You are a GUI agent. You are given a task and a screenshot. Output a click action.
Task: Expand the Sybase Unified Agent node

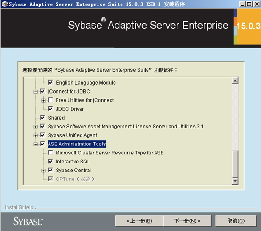[x=35, y=136]
